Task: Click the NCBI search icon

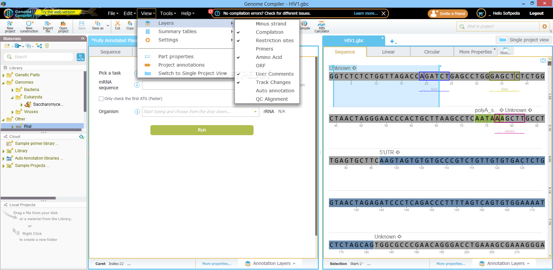Action: [80, 57]
